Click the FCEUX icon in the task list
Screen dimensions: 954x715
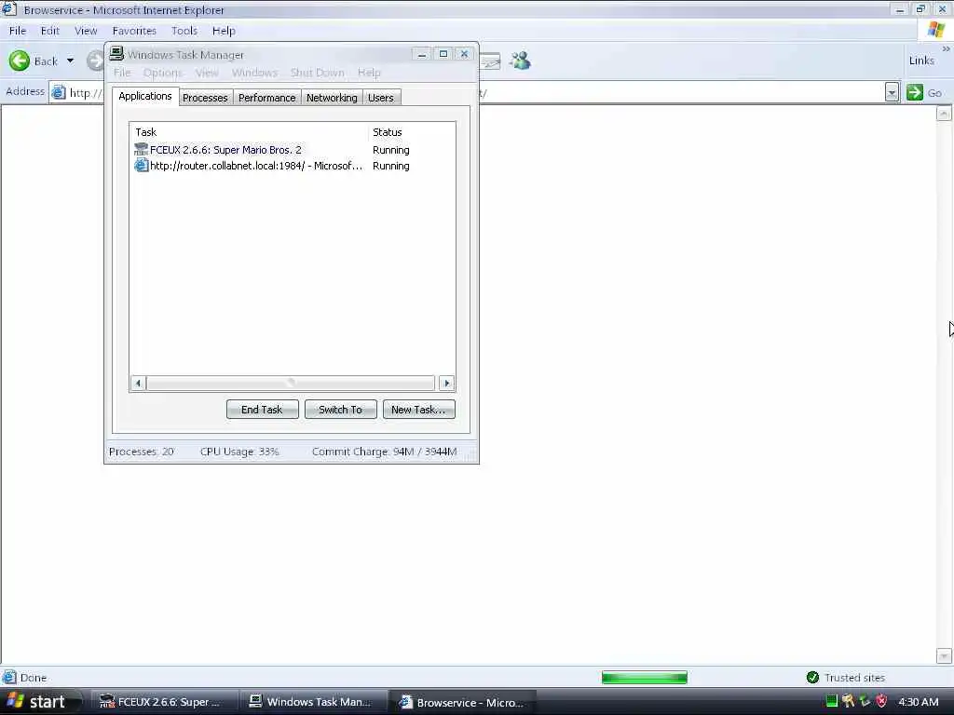tap(142, 150)
